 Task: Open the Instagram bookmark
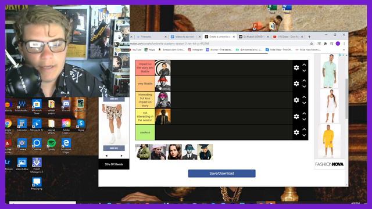pyautogui.click(x=195, y=50)
